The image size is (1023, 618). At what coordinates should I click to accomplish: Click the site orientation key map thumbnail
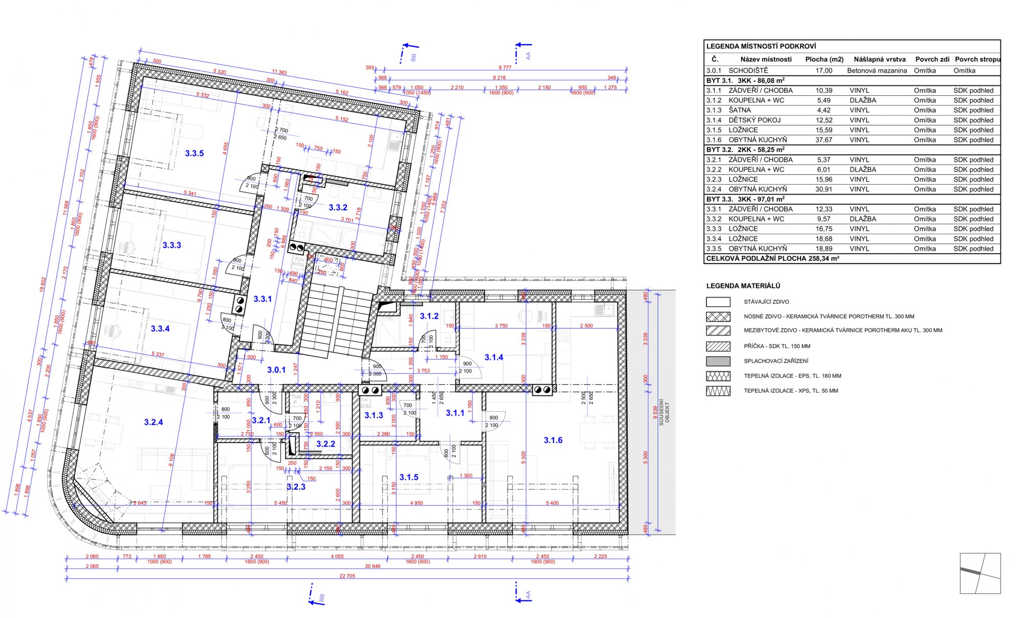click(980, 573)
